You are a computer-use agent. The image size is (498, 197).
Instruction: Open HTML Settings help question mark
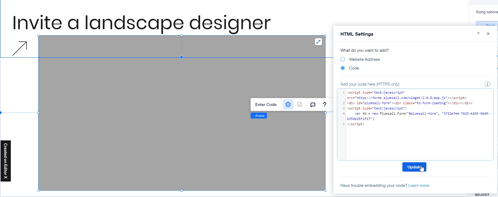tap(478, 34)
